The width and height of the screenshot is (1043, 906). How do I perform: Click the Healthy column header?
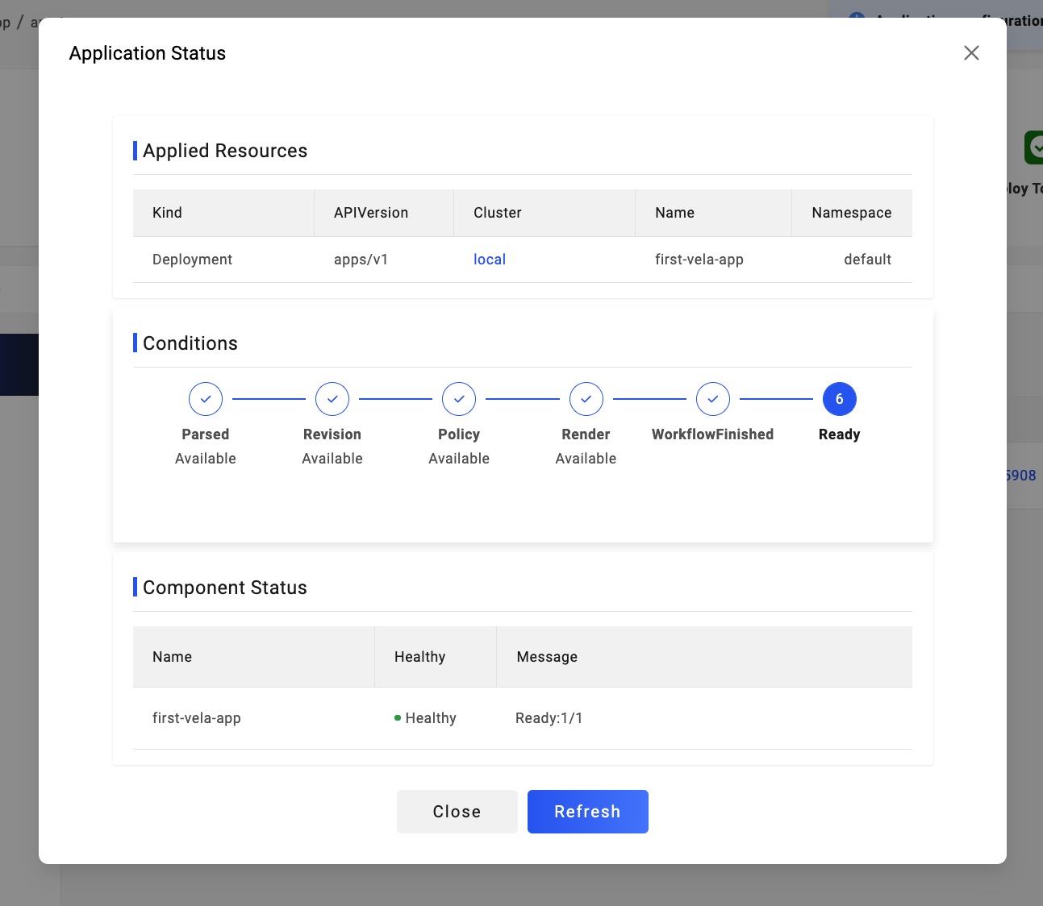419,657
